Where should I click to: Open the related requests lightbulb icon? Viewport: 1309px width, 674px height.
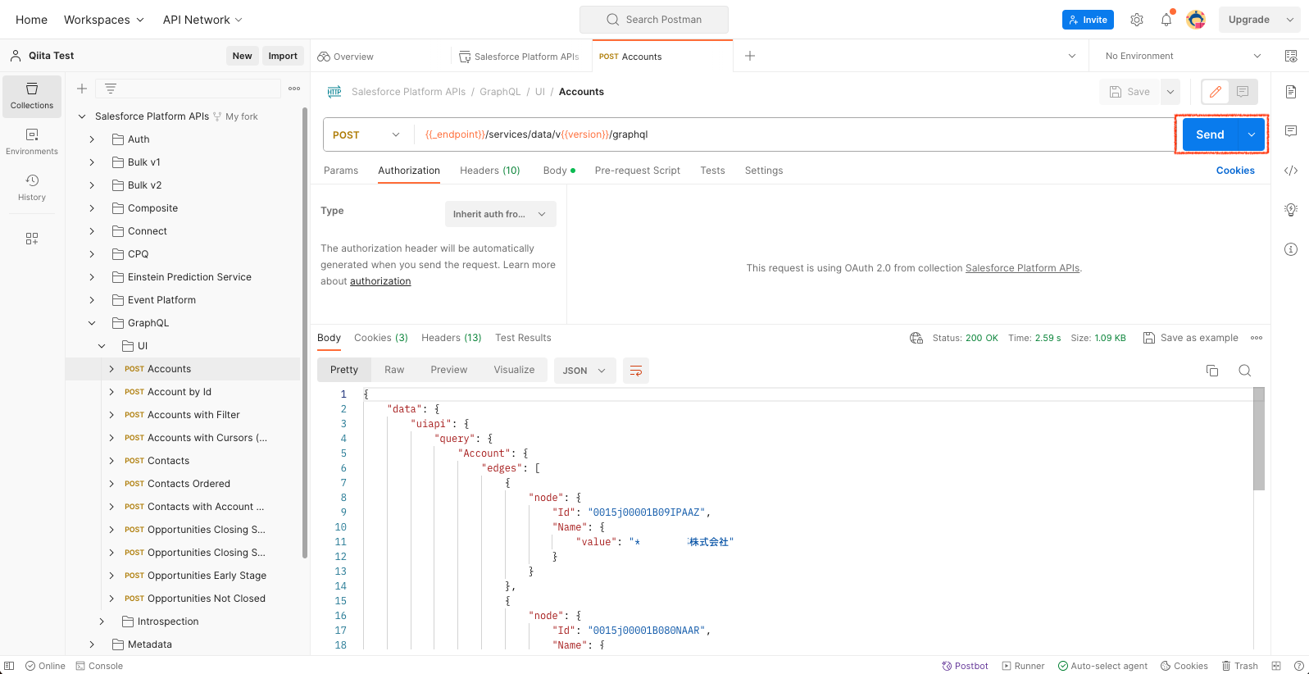[x=1291, y=210]
